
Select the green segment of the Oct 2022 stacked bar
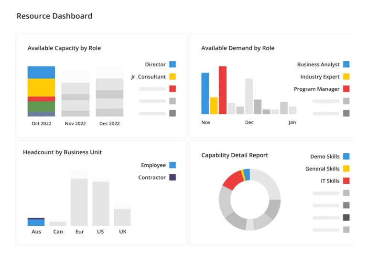click(x=41, y=106)
